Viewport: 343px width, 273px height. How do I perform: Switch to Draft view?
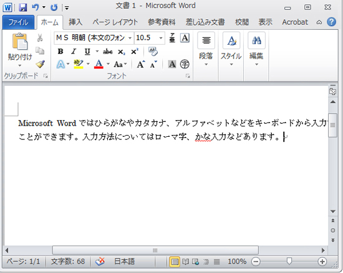pyautogui.click(x=216, y=261)
